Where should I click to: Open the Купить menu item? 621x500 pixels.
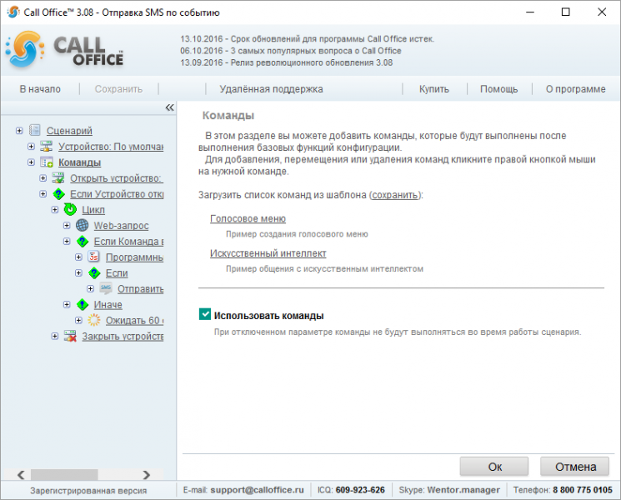click(434, 89)
